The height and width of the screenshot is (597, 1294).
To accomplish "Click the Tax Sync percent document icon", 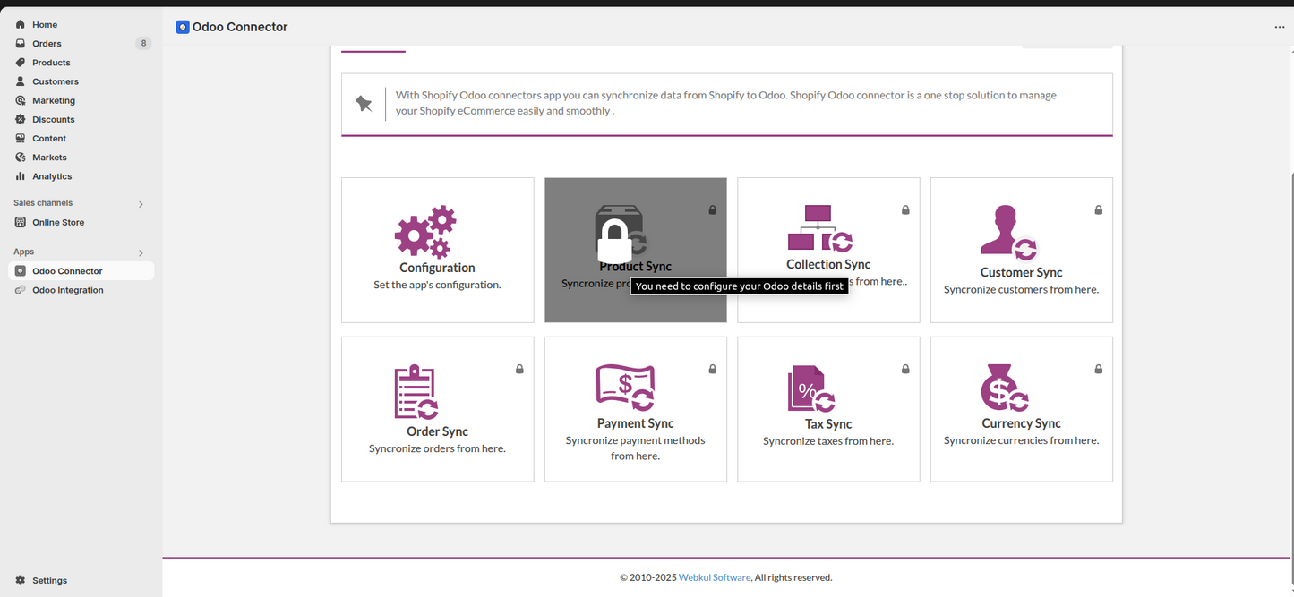I will (811, 389).
